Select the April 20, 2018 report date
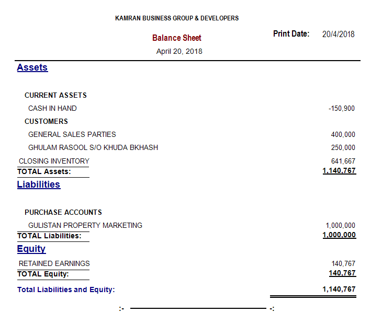The image size is (371, 324). point(179,51)
